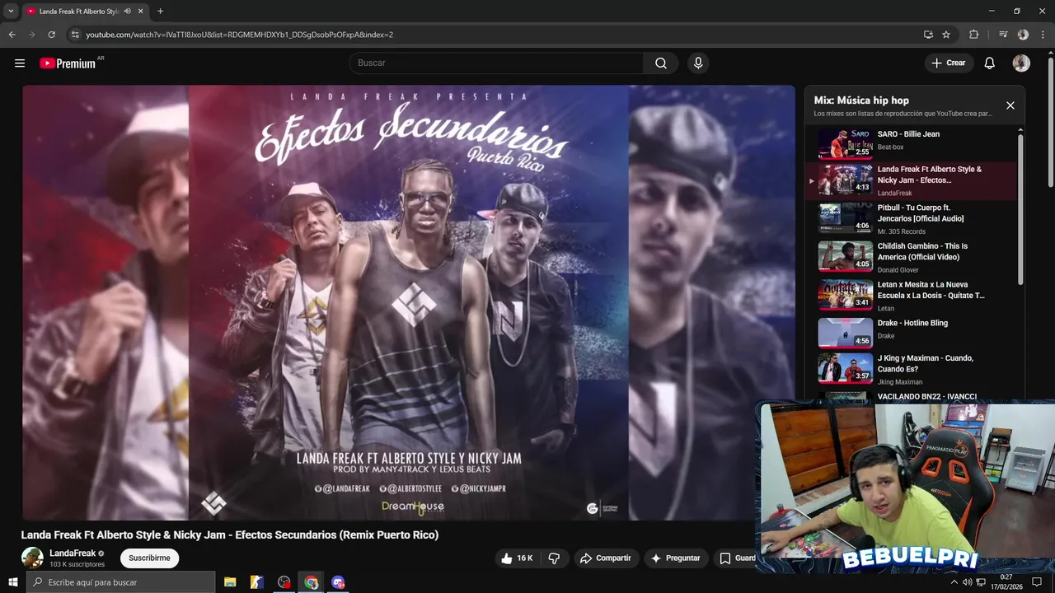
Task: Open Windows Start menu
Action: pos(12,582)
